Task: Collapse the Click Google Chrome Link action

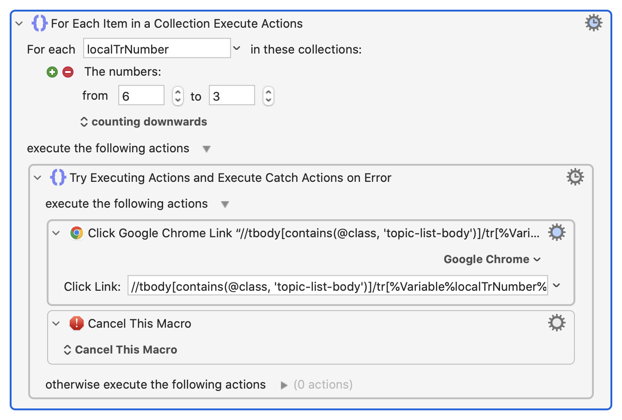Action: click(56, 233)
